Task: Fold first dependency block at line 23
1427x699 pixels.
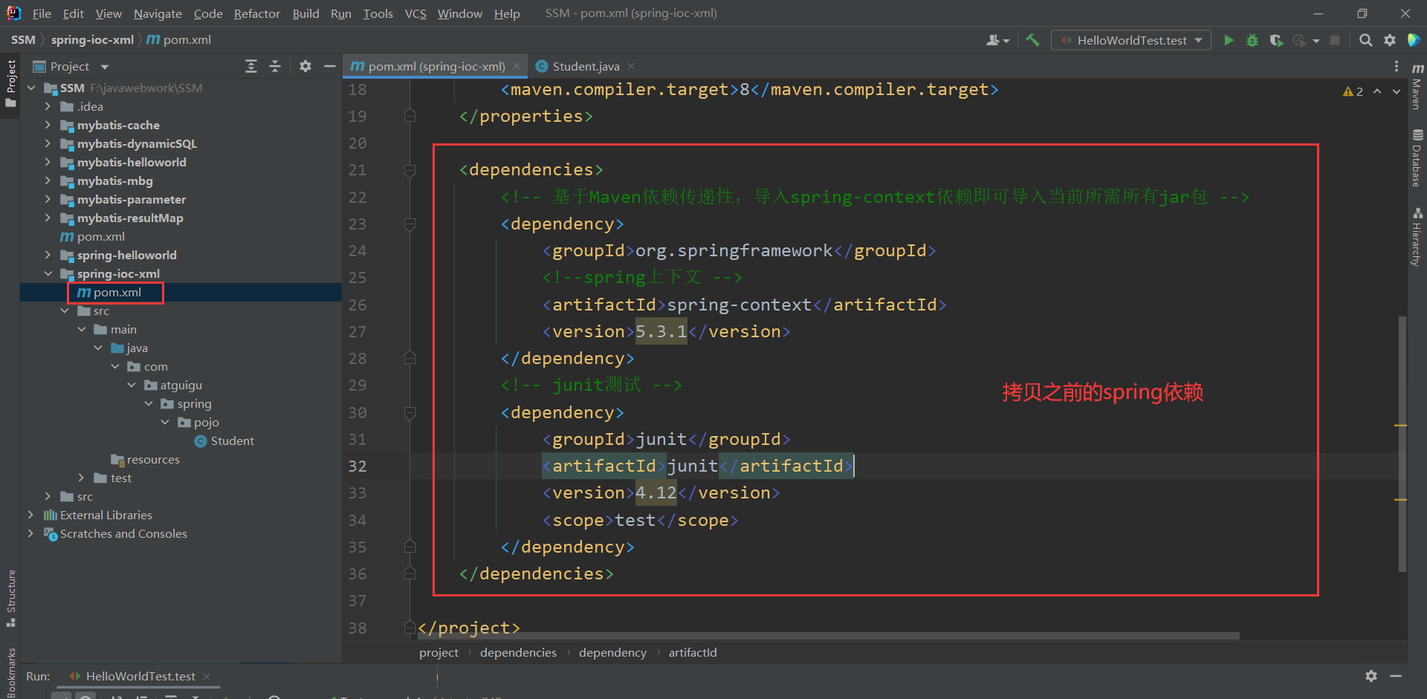Action: (x=410, y=224)
